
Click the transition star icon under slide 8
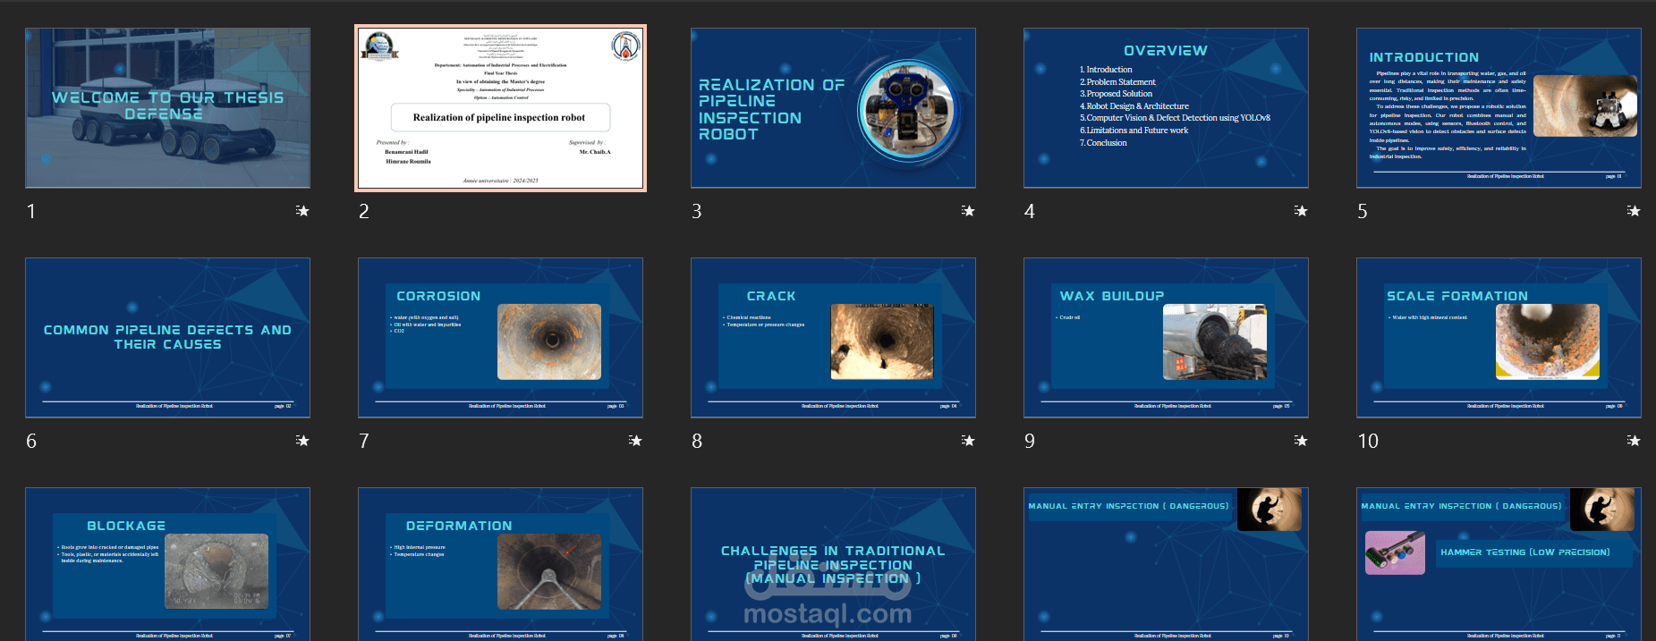click(x=968, y=441)
